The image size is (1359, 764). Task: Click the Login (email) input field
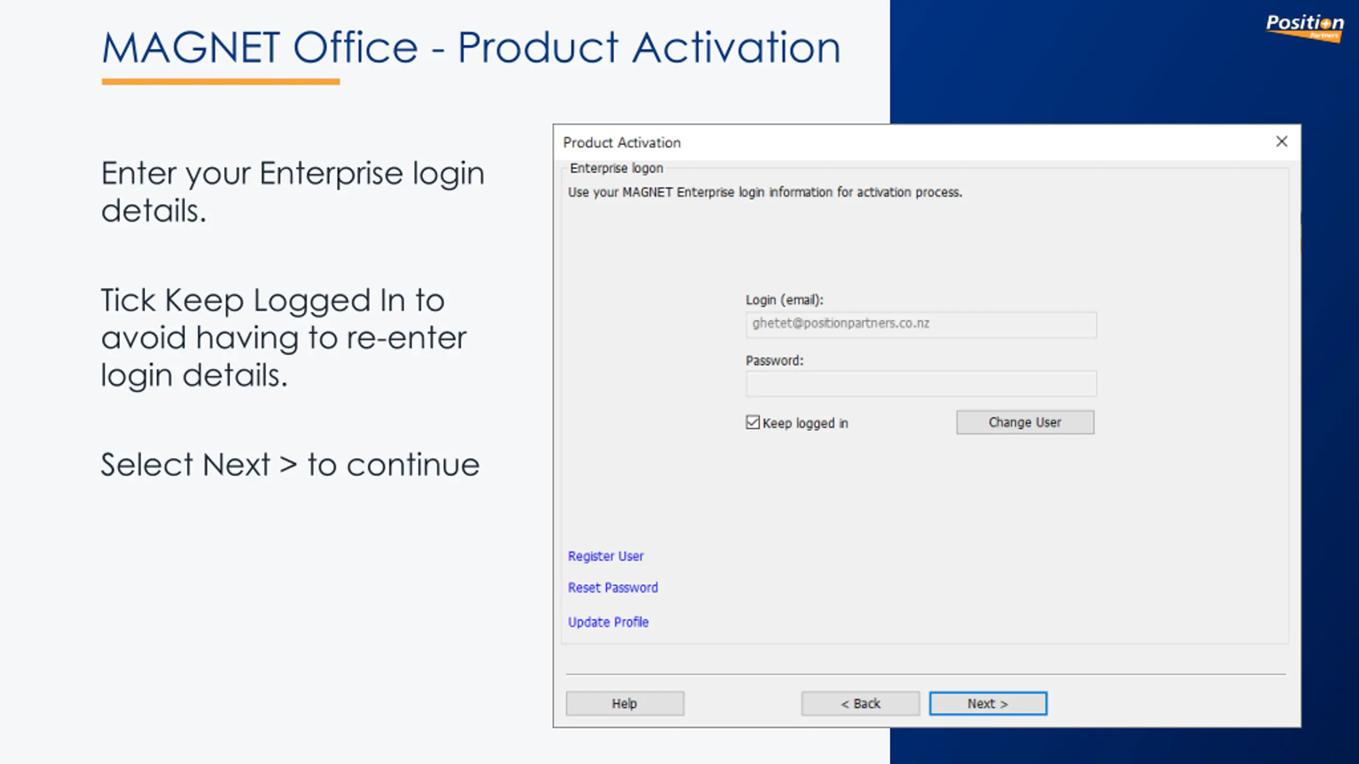921,324
